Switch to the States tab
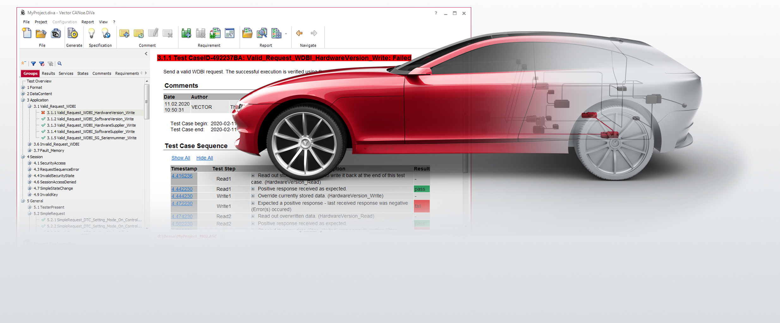Screen dimensions: 780x323 83,73
